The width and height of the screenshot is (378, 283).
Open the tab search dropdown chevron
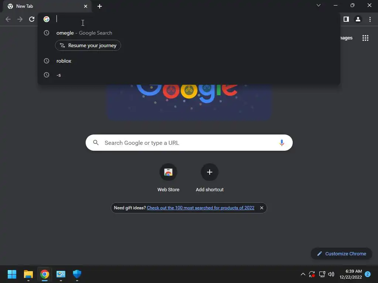pos(319,5)
